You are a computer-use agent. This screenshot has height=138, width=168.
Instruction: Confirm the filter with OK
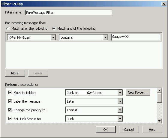106,130
